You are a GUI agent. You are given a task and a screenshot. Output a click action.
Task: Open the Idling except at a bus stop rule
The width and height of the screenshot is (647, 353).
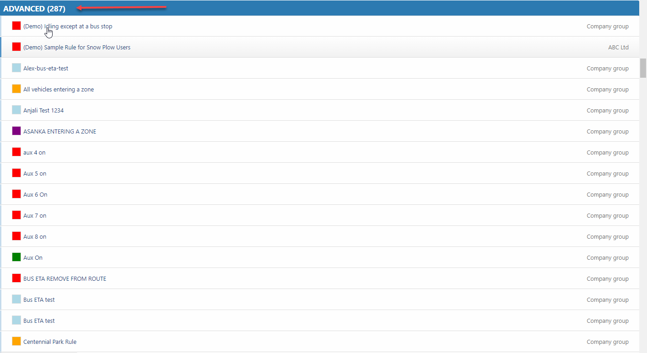coord(68,27)
